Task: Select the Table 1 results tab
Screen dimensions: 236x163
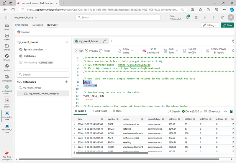Action: [80, 111]
